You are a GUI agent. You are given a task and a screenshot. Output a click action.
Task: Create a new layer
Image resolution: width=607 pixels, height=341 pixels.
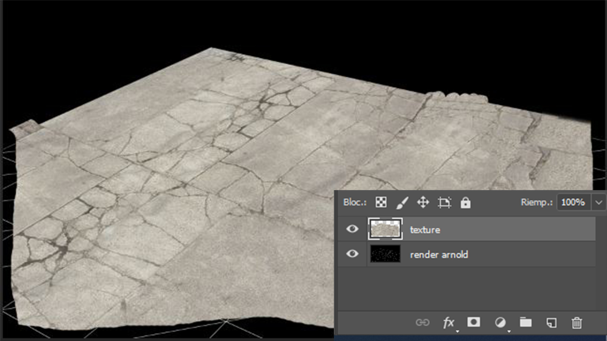point(551,323)
